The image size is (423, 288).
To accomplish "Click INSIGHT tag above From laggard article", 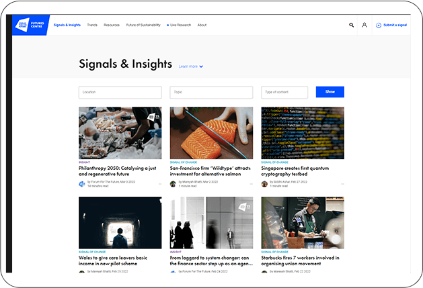I will click(176, 252).
